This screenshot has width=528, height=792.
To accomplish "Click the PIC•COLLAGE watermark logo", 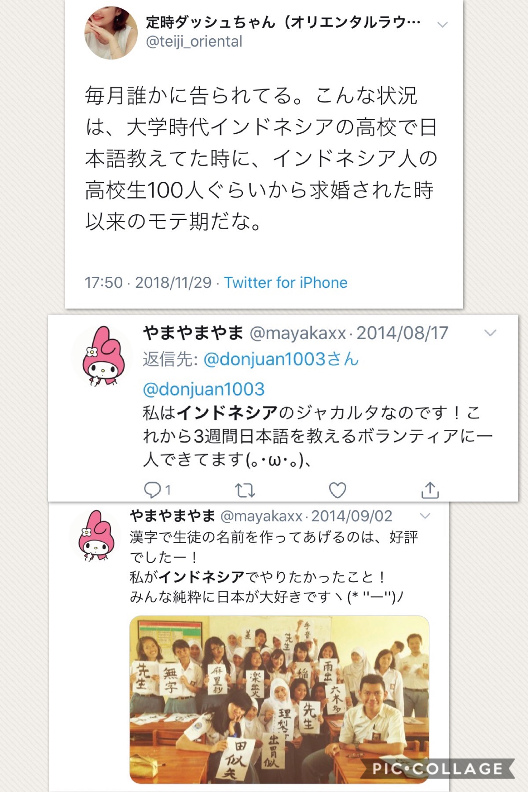I will point(438,769).
